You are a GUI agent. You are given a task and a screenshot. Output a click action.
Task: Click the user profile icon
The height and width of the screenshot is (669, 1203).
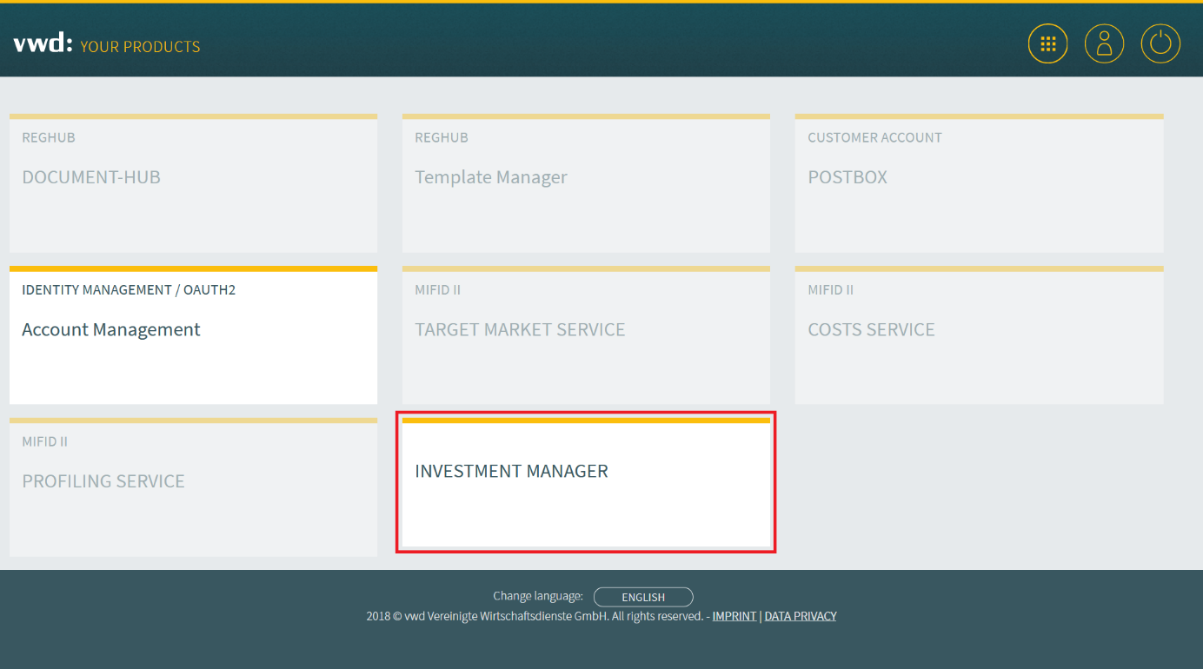tap(1104, 43)
